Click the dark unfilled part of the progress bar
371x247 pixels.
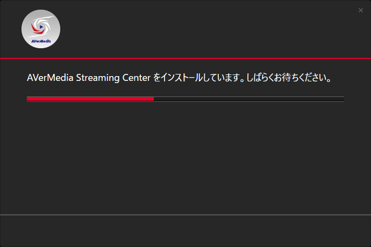(x=248, y=99)
